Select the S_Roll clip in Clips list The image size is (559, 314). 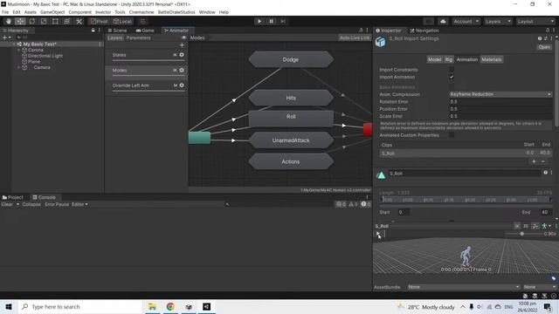466,154
